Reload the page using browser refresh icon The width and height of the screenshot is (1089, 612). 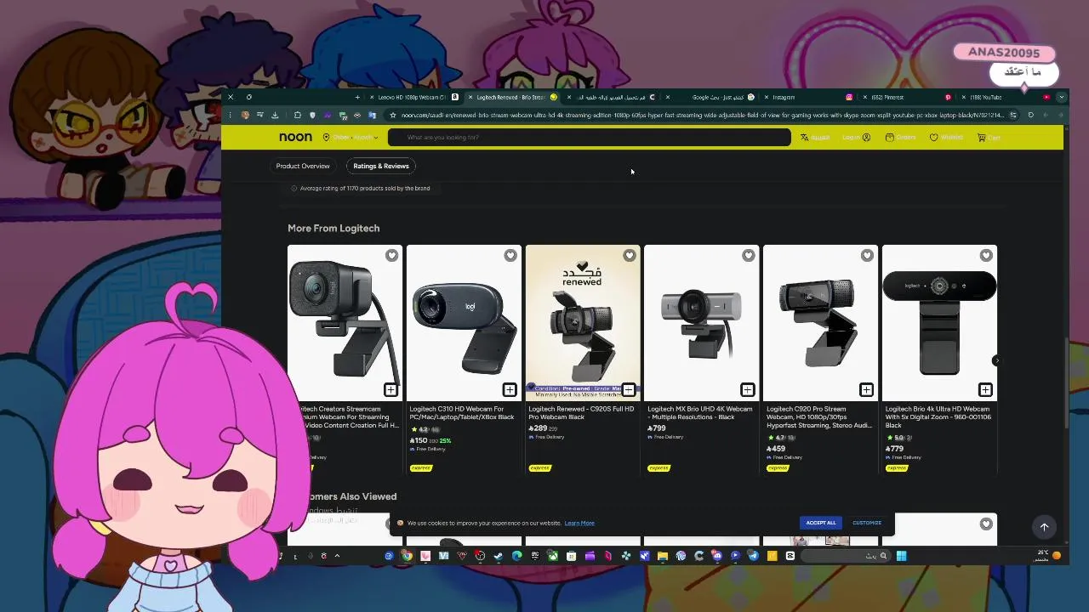1031,115
